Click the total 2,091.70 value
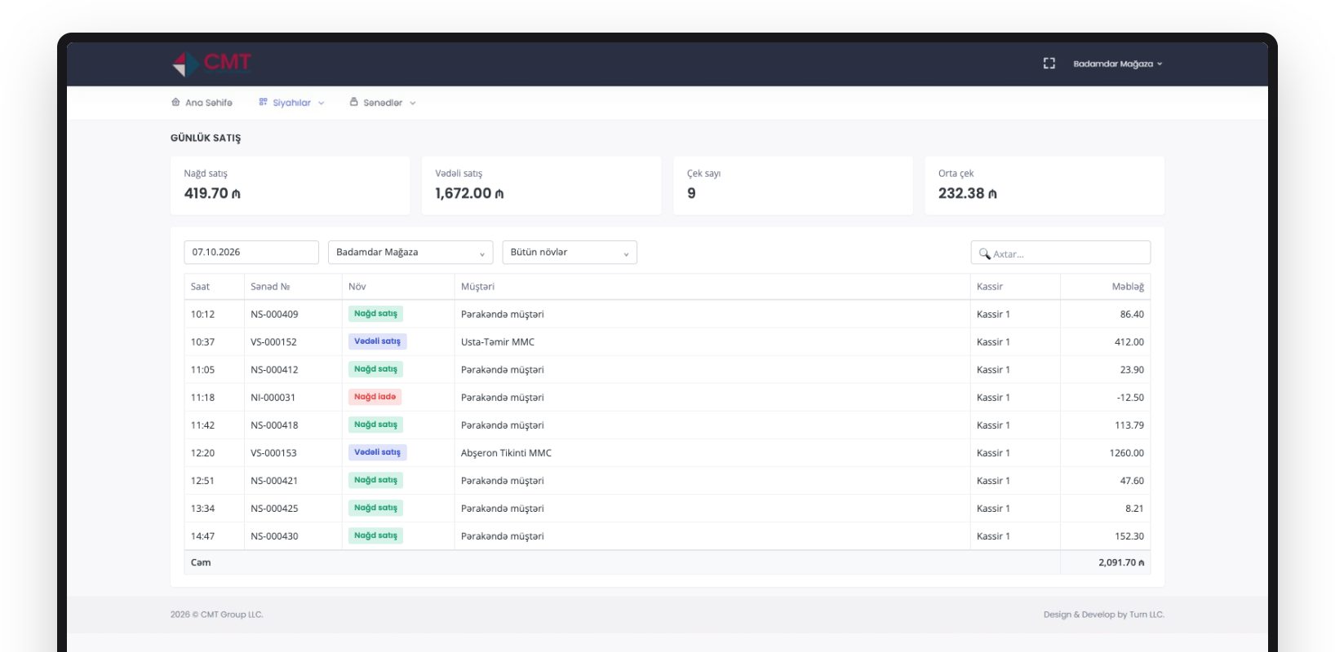The image size is (1335, 652). click(x=1121, y=562)
